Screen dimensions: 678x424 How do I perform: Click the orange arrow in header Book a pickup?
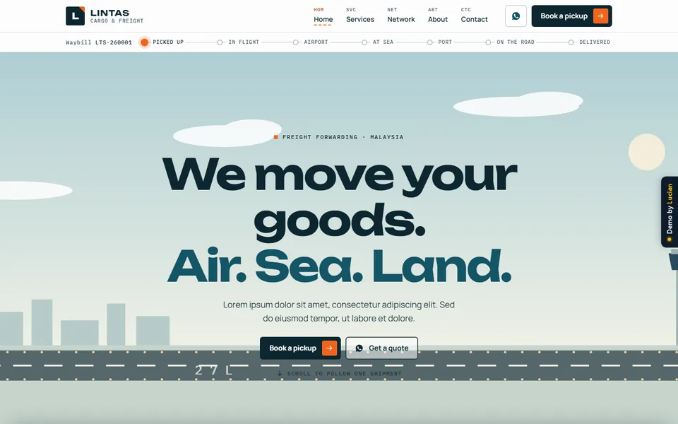point(600,16)
